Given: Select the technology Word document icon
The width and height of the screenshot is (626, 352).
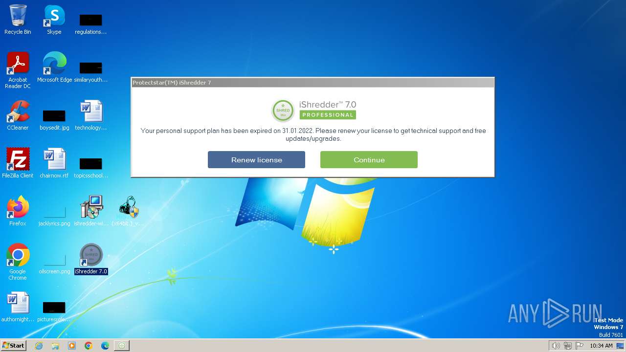Looking at the screenshot, I should pyautogui.click(x=90, y=115).
